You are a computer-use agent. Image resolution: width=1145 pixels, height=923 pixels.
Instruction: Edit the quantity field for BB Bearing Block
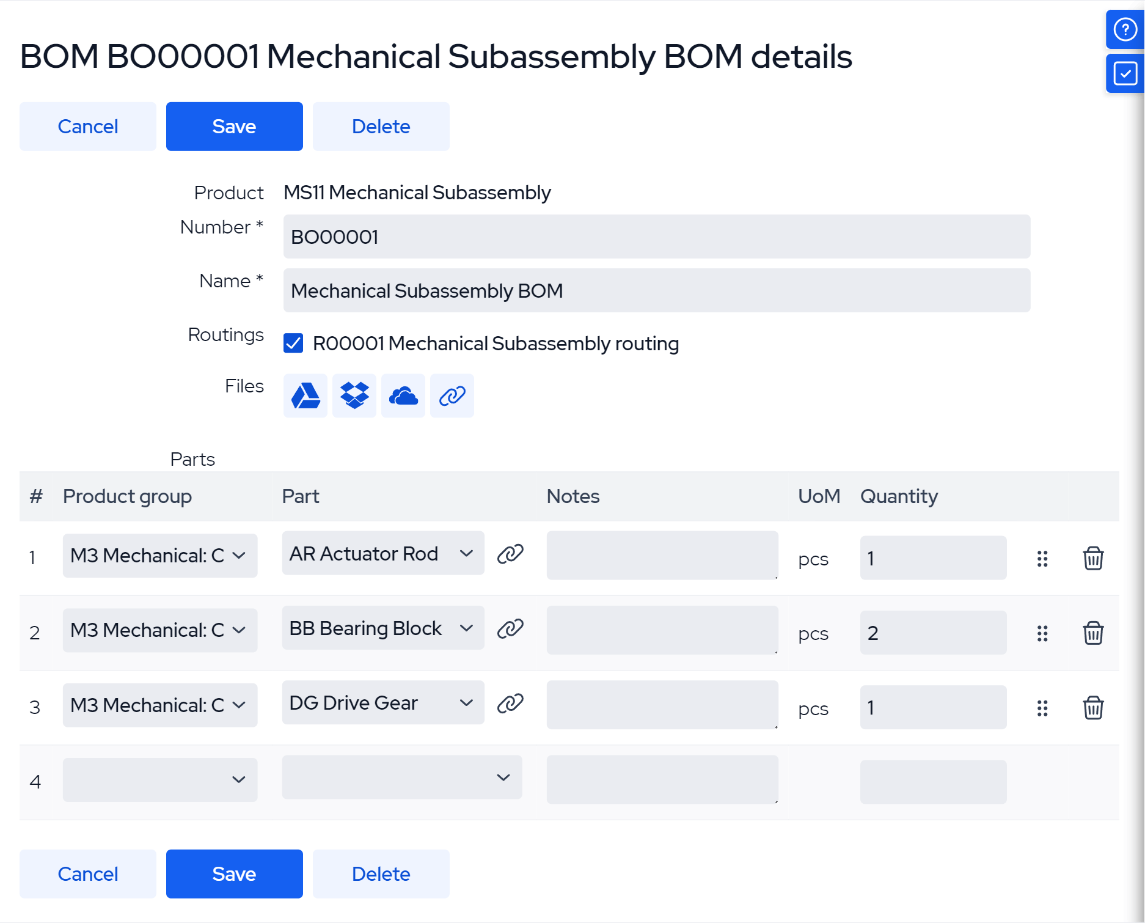tap(932, 633)
